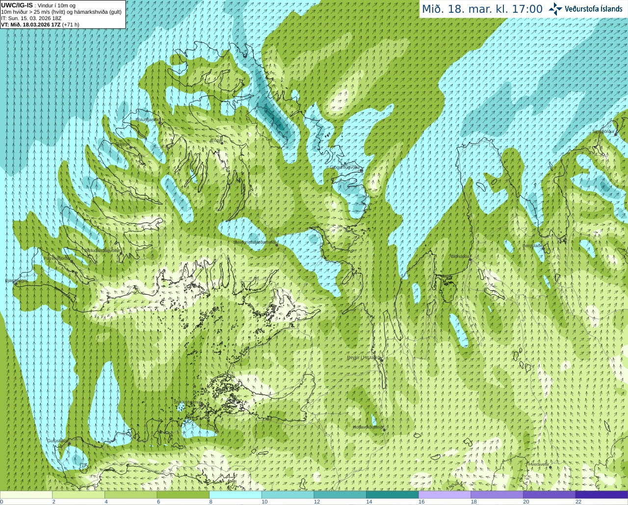This screenshot has width=628, height=505.
Task: Click the UWC/IG-IS model title text
Action: (17, 5)
